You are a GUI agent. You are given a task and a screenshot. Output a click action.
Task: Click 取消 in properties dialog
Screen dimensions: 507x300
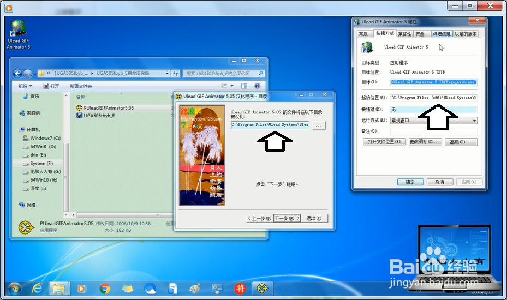click(440, 182)
